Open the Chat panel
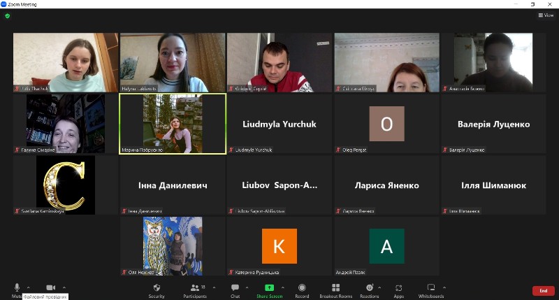This screenshot has height=300, width=559. tap(235, 291)
